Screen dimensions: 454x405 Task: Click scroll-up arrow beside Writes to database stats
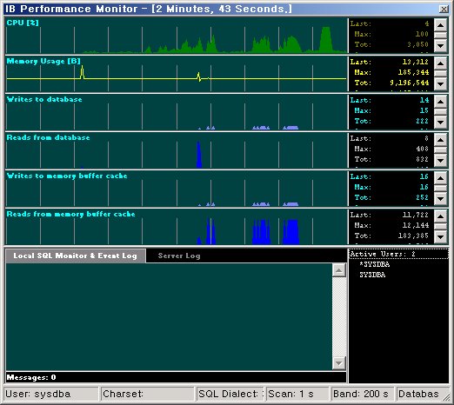click(x=440, y=102)
